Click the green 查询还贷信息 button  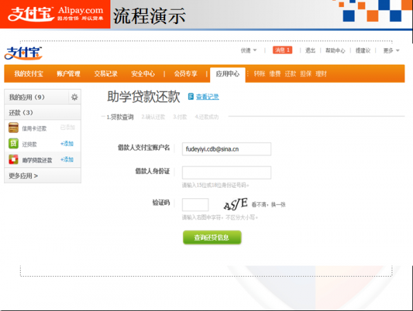coord(212,237)
